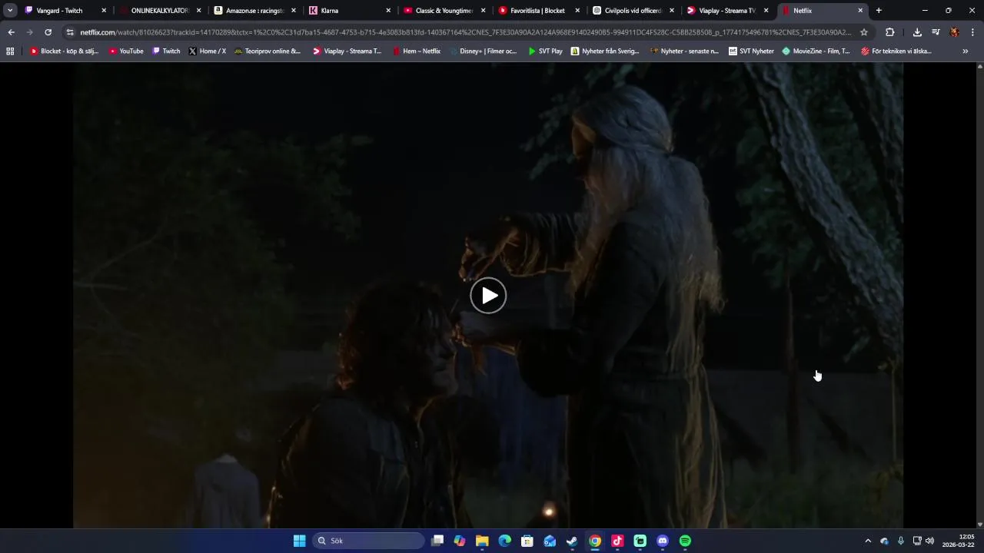Show hidden system tray icons
984x553 pixels.
868,541
